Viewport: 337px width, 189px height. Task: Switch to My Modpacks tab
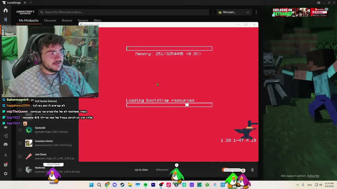[29, 20]
